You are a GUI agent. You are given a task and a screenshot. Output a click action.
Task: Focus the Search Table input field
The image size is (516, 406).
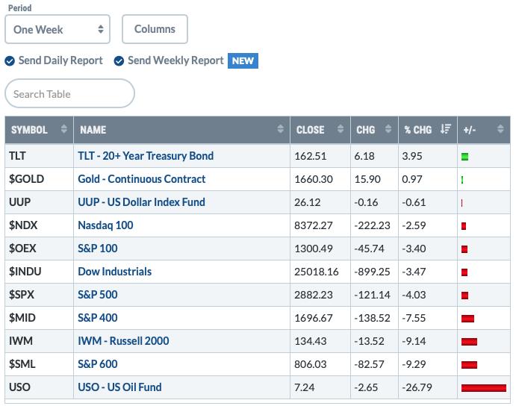tap(69, 93)
